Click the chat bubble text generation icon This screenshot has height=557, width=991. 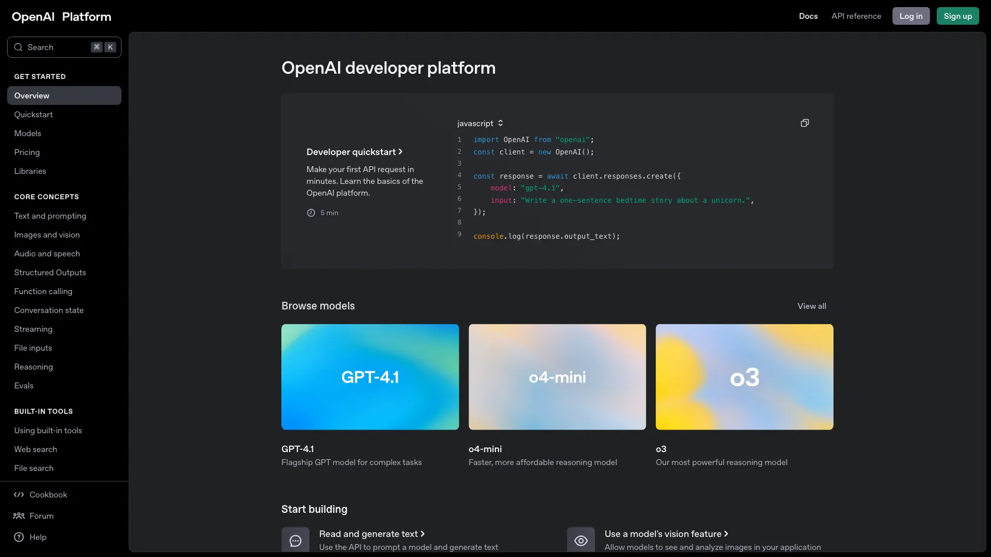pyautogui.click(x=296, y=540)
